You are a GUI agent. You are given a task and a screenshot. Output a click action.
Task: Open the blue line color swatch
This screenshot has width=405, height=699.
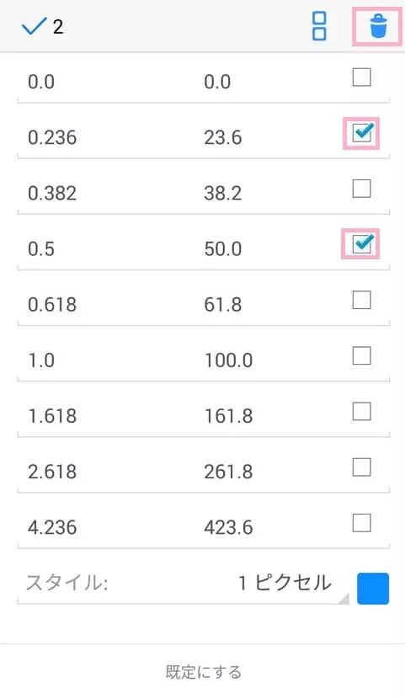point(373,589)
